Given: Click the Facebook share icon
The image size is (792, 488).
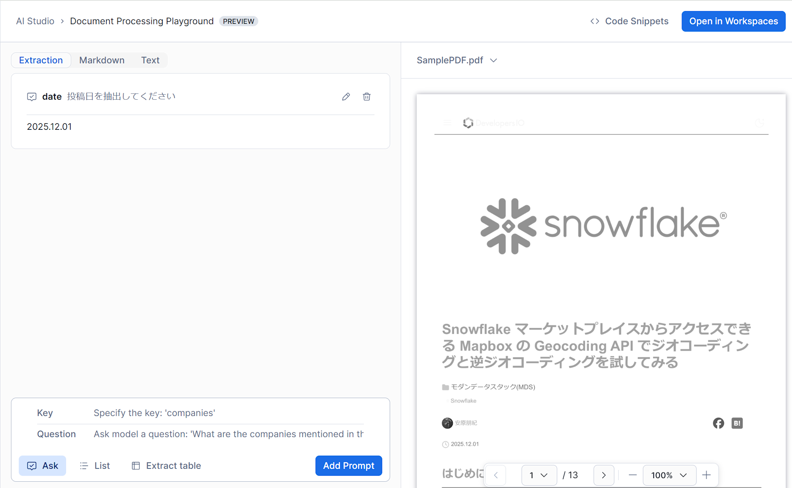Looking at the screenshot, I should 718,423.
